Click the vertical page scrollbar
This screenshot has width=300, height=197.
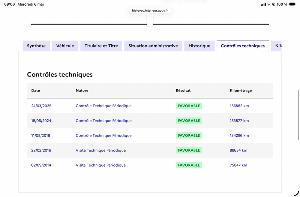tap(298, 115)
